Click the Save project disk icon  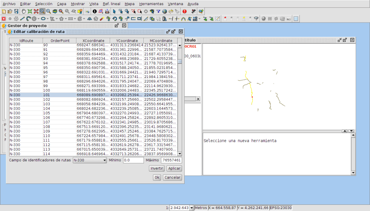click(16, 11)
